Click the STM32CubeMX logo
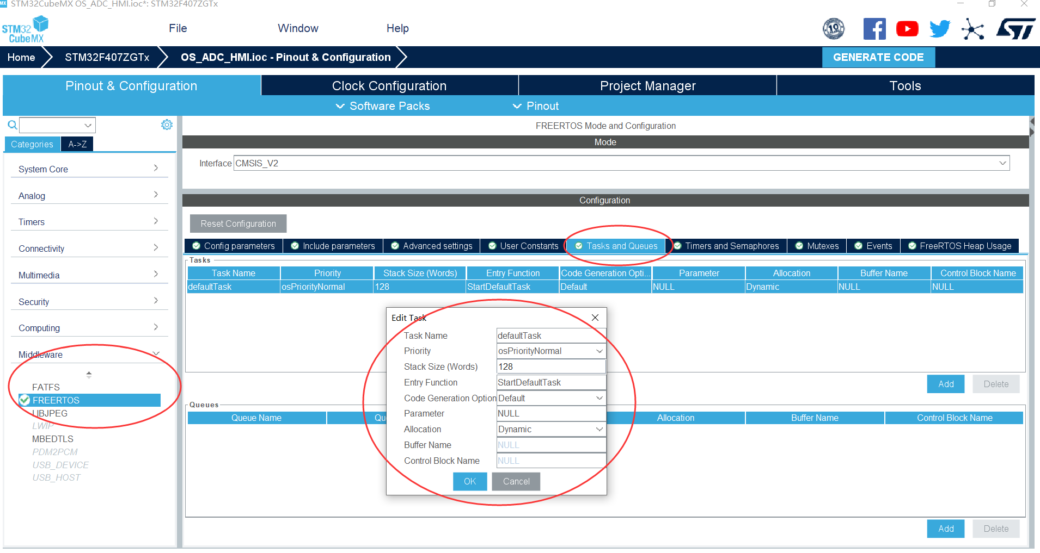 (25, 29)
